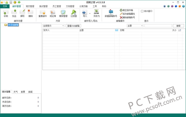Screen dimensions: 186x117
Task: Open the 帮助 tab
Action: click(x=104, y=6)
